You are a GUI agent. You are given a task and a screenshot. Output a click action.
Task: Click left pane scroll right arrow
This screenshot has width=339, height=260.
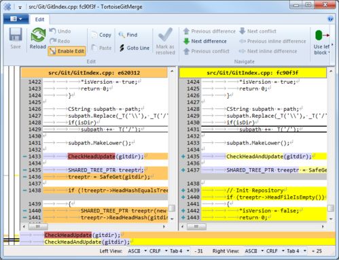pyautogui.click(x=164, y=227)
